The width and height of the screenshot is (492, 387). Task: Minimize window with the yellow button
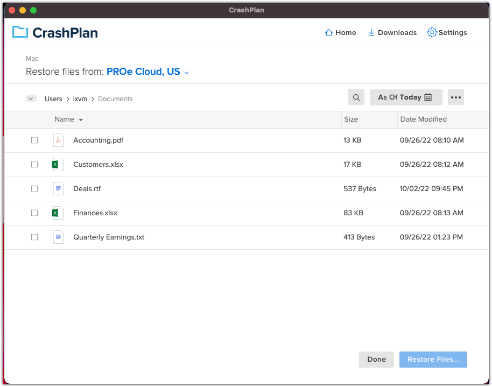click(x=23, y=10)
